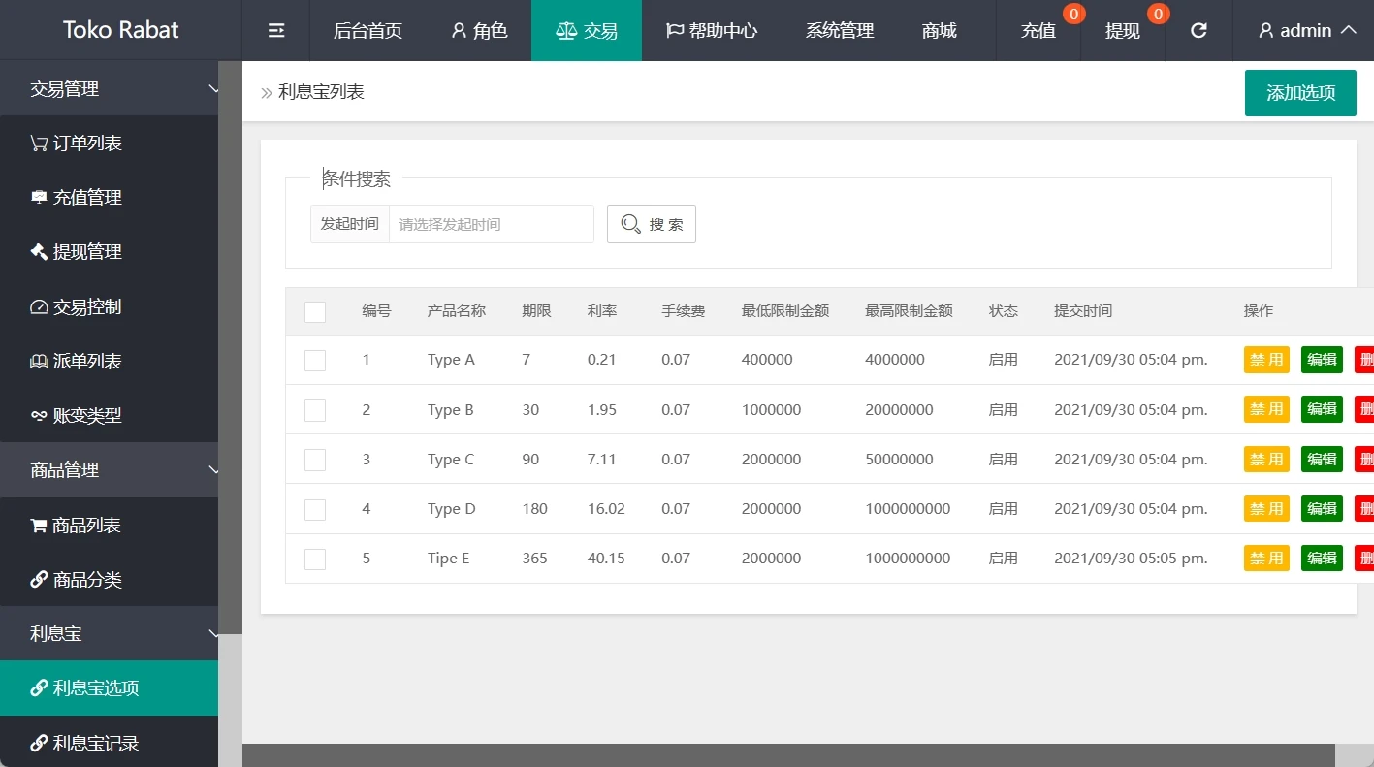This screenshot has width=1374, height=767.
Task: Open 提现管理 from the sidebar
Action: (x=87, y=251)
